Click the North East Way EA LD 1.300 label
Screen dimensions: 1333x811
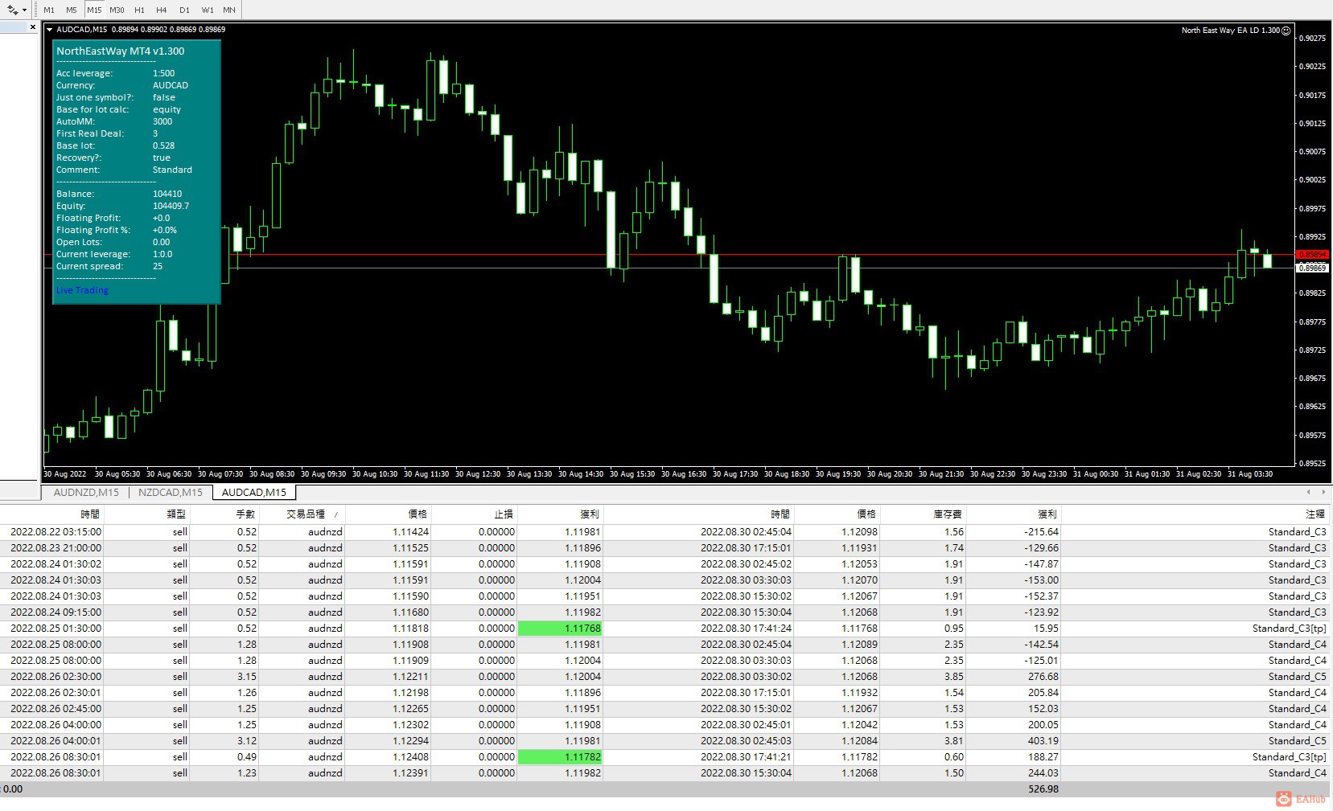[1230, 31]
